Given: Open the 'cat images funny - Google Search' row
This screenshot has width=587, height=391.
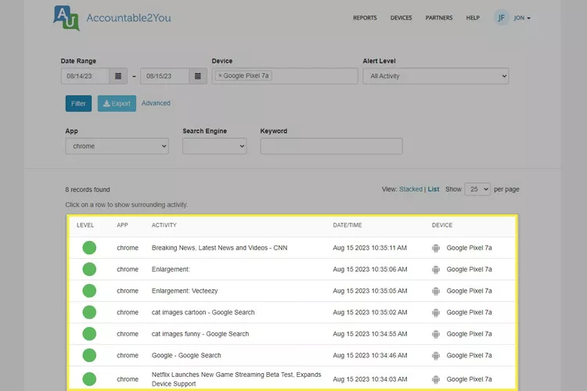Looking at the screenshot, I should point(293,334).
